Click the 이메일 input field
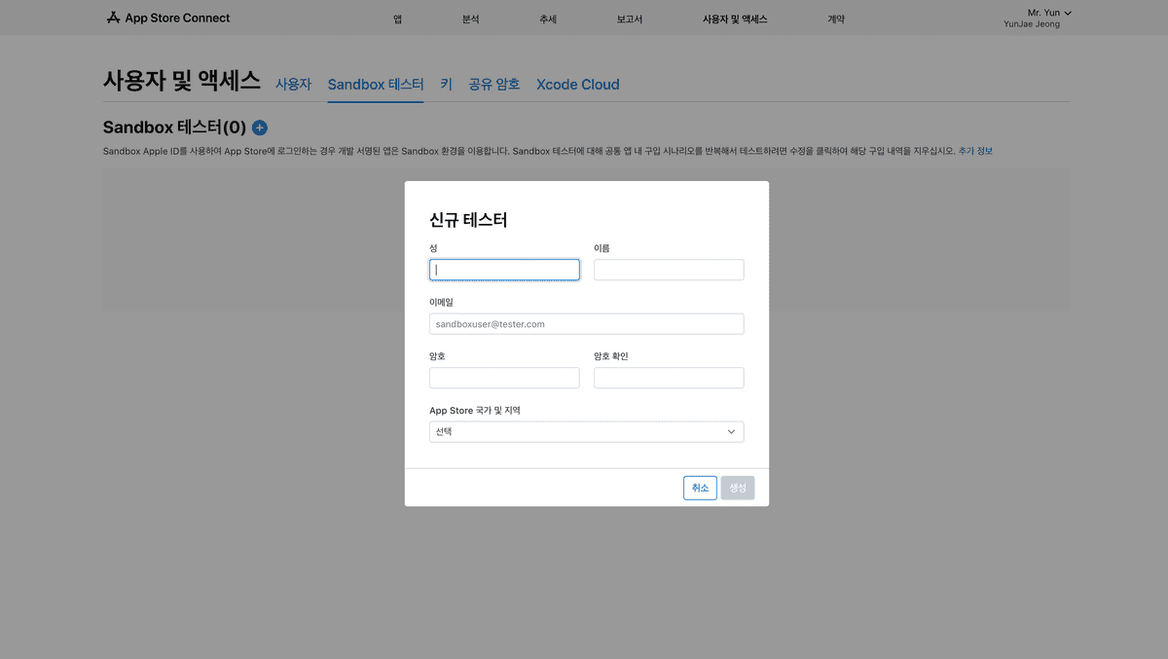Viewport: 1168px width, 659px height. click(586, 324)
